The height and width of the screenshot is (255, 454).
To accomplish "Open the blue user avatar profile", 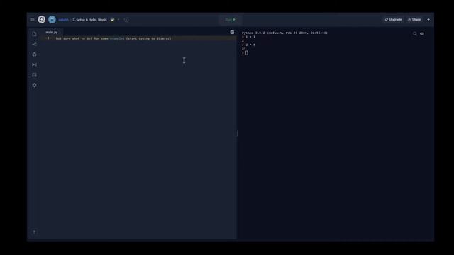I will coord(52,19).
